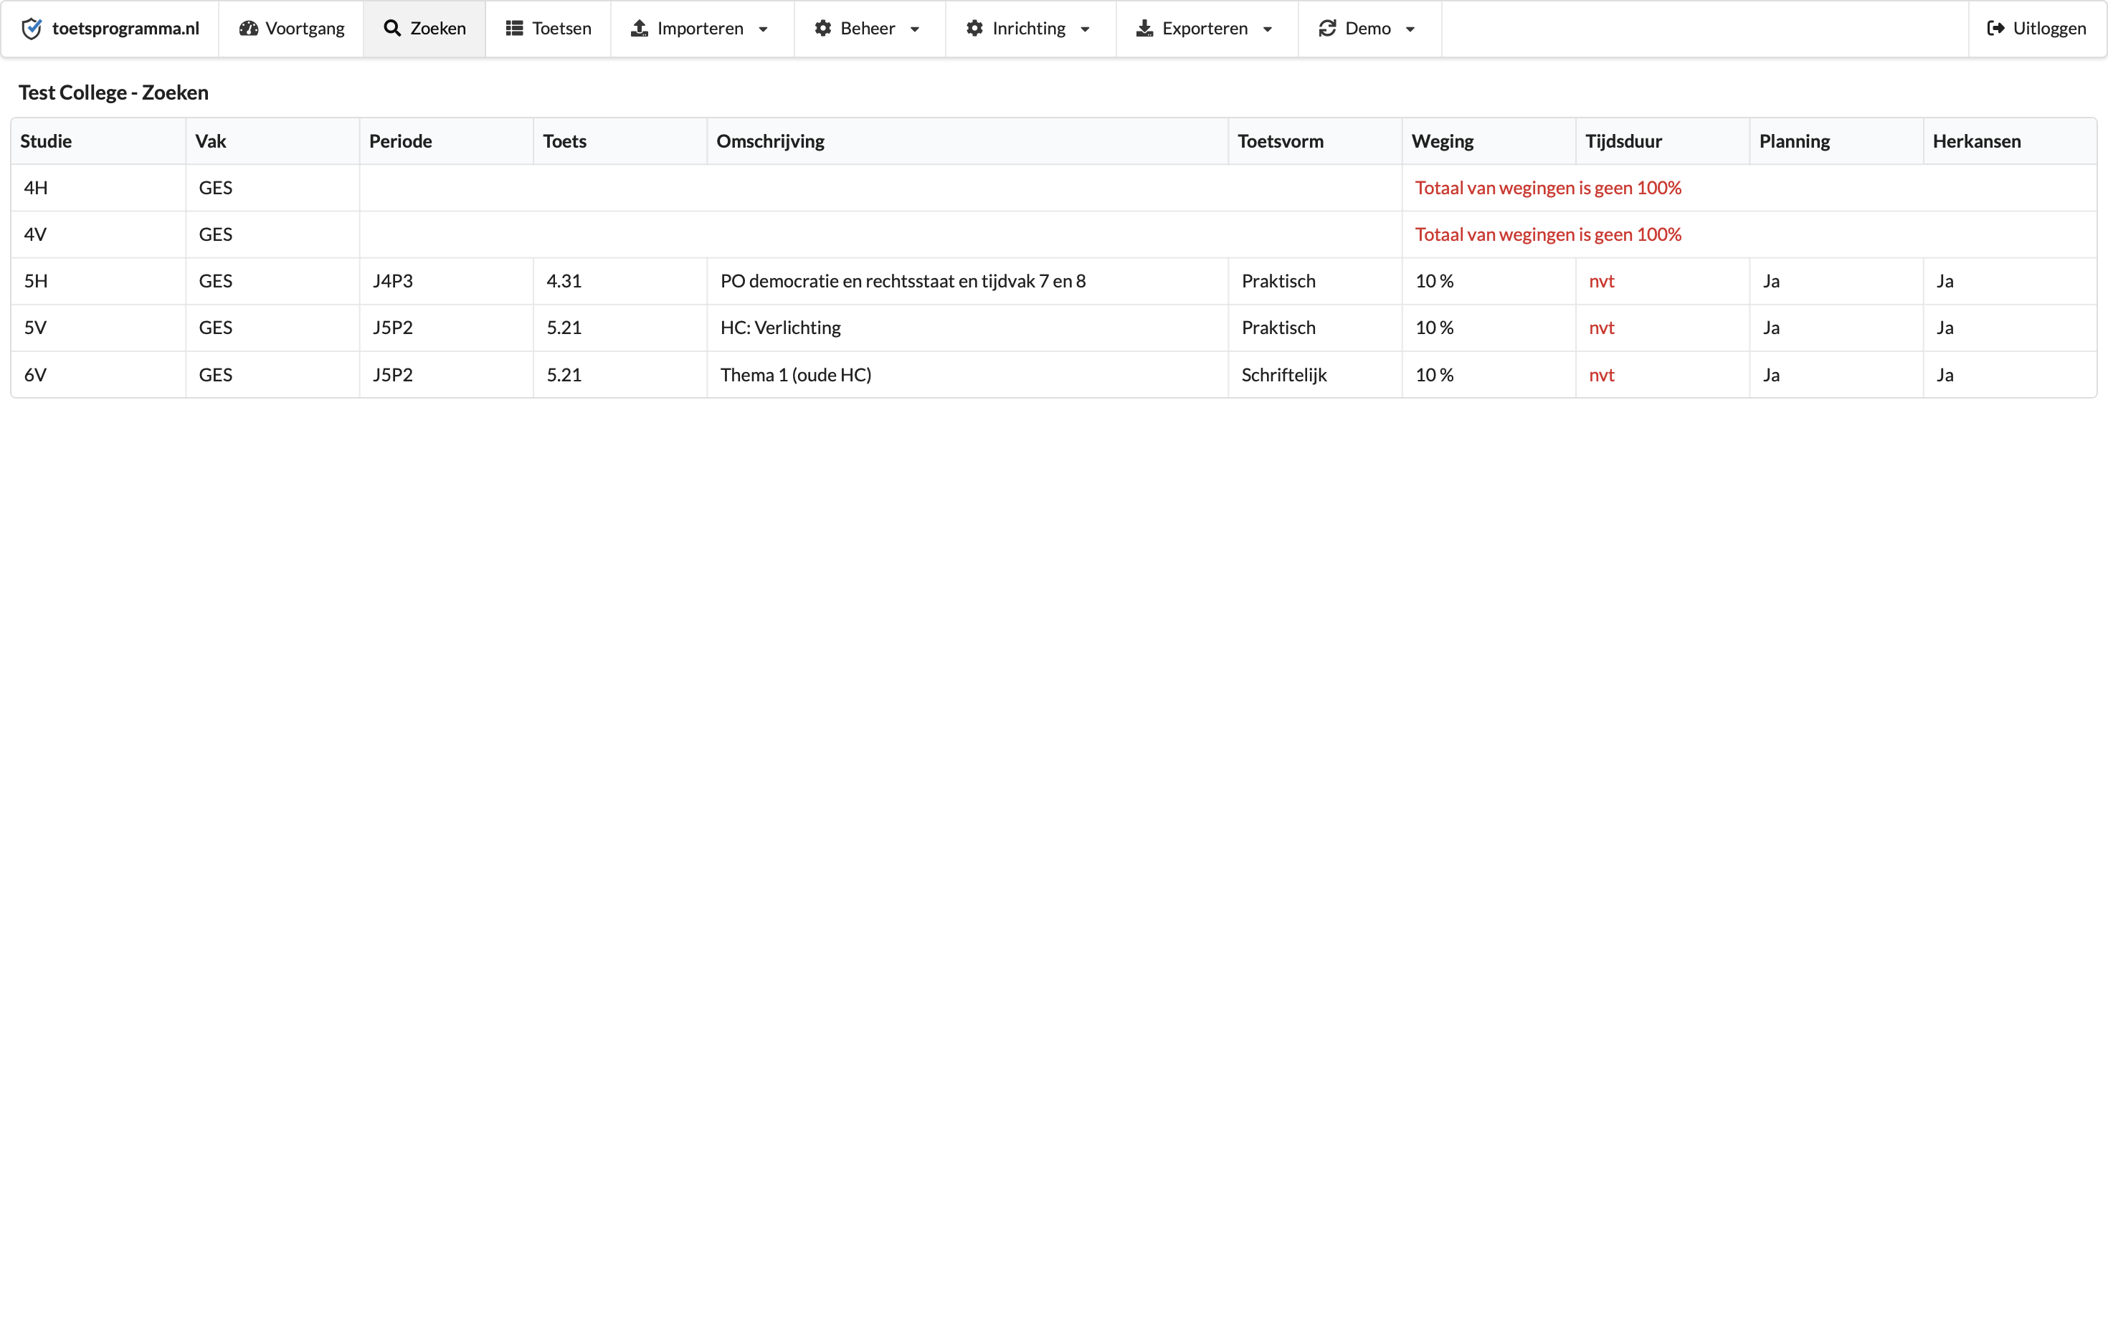Click the toetsprogramma.nl shield logo icon
Image resolution: width=2108 pixels, height=1319 pixels.
pos(32,29)
